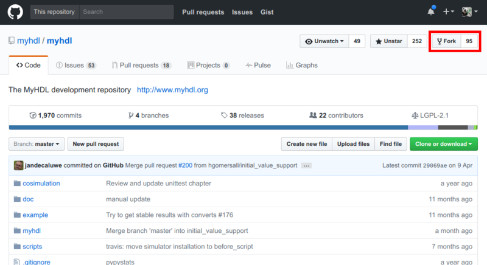The width and height of the screenshot is (487, 265).
Task: View the 38 releases
Action: [x=242, y=115]
